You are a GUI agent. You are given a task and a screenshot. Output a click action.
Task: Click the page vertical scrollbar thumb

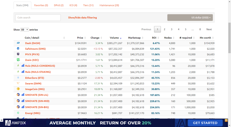pos(230,38)
